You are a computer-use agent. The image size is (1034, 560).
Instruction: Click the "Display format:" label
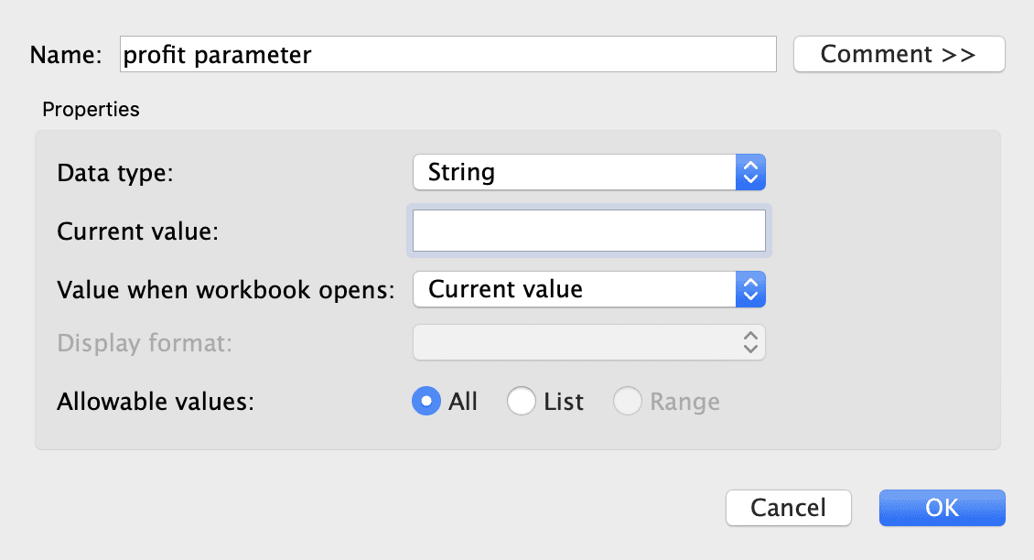click(x=145, y=342)
